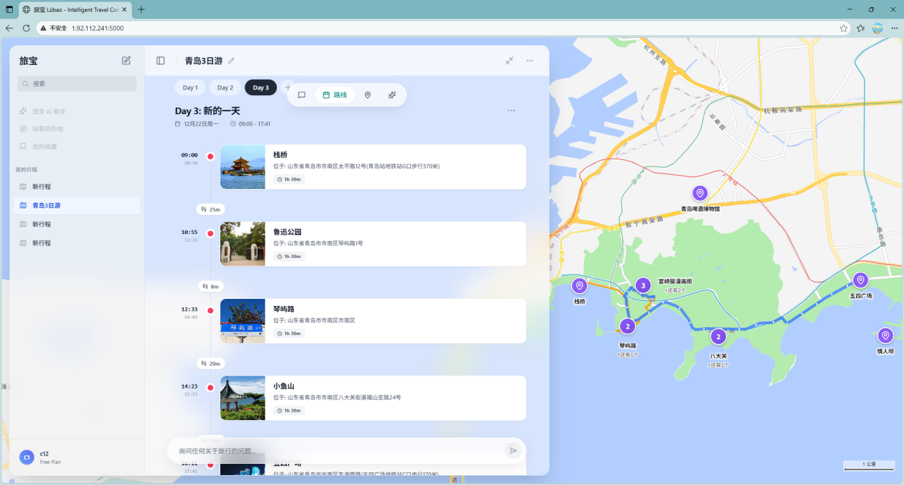Open the 琴屿路 card title
The width and height of the screenshot is (904, 485).
284,309
